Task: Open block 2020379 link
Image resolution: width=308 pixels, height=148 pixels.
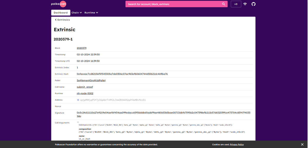Action: click(x=82, y=48)
